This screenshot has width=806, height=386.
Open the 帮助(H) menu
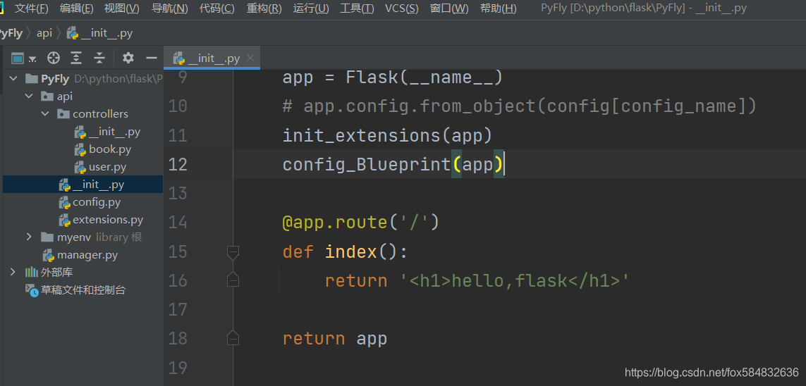[x=498, y=8]
